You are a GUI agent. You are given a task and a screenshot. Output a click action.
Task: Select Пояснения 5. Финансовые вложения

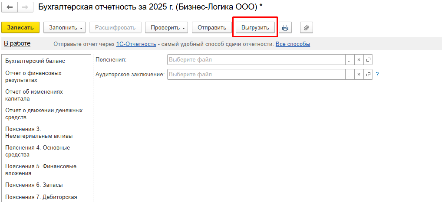pyautogui.click(x=41, y=169)
